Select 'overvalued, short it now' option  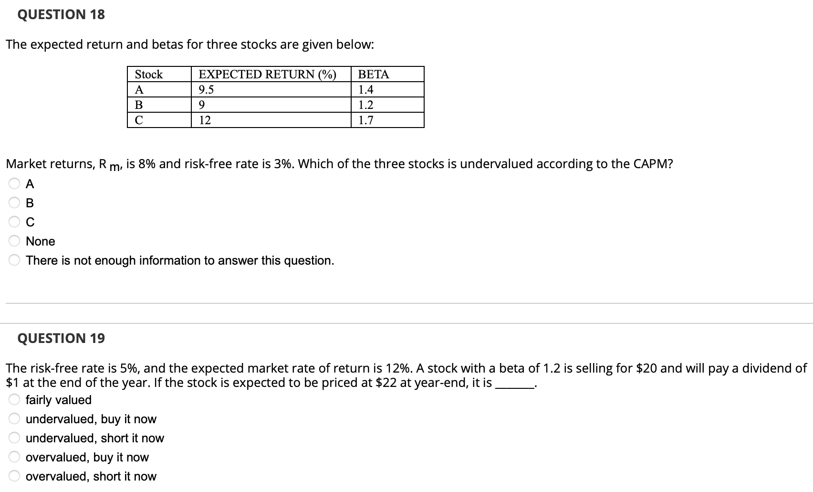click(14, 476)
